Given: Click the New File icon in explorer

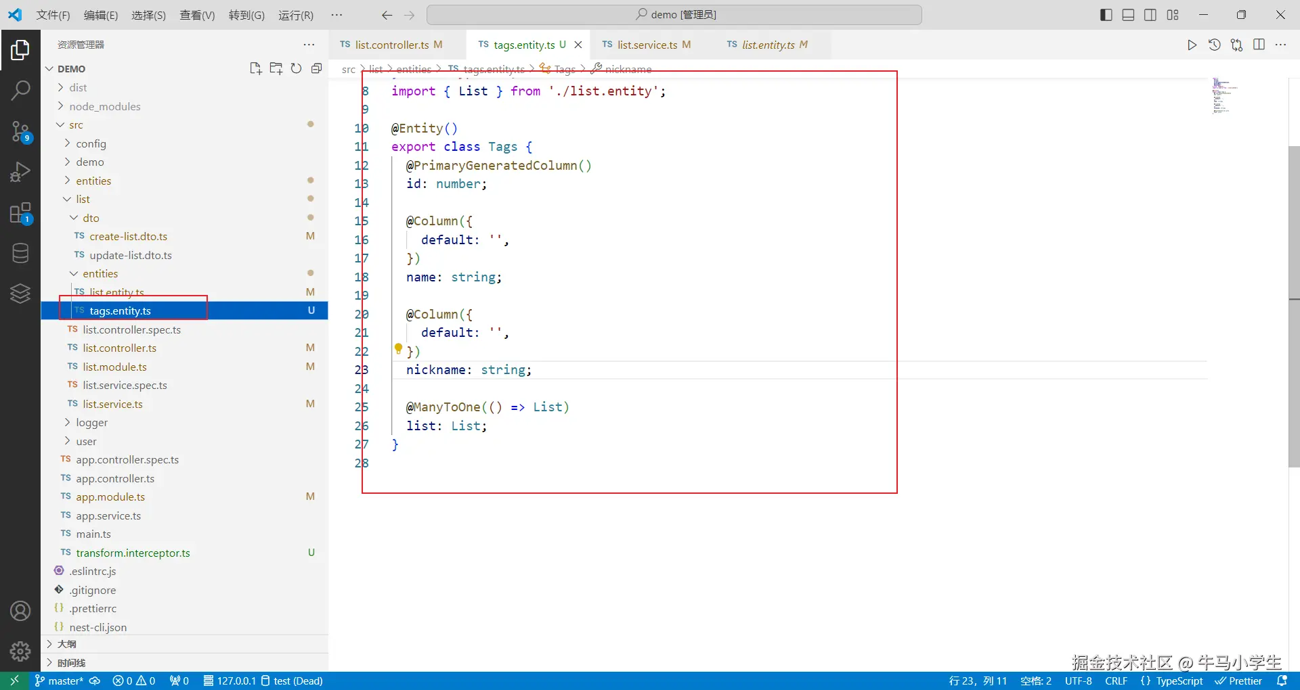Looking at the screenshot, I should click(255, 68).
